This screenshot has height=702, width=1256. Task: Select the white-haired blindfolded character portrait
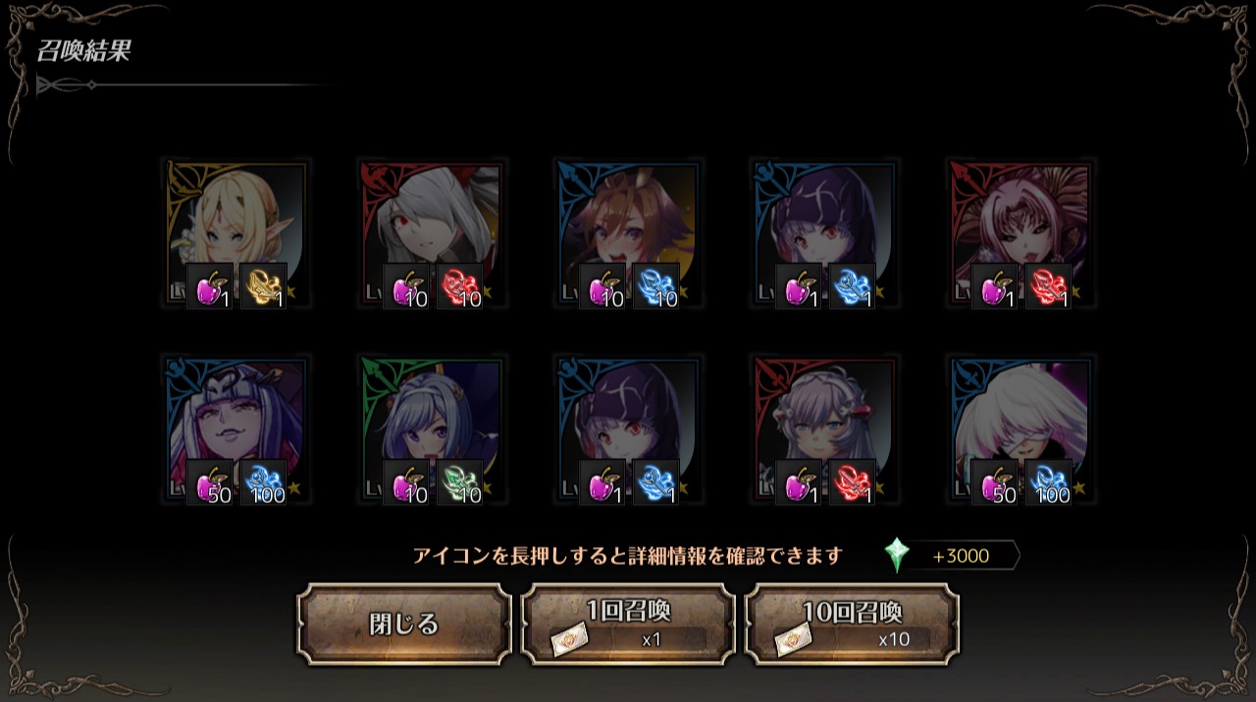click(1021, 429)
